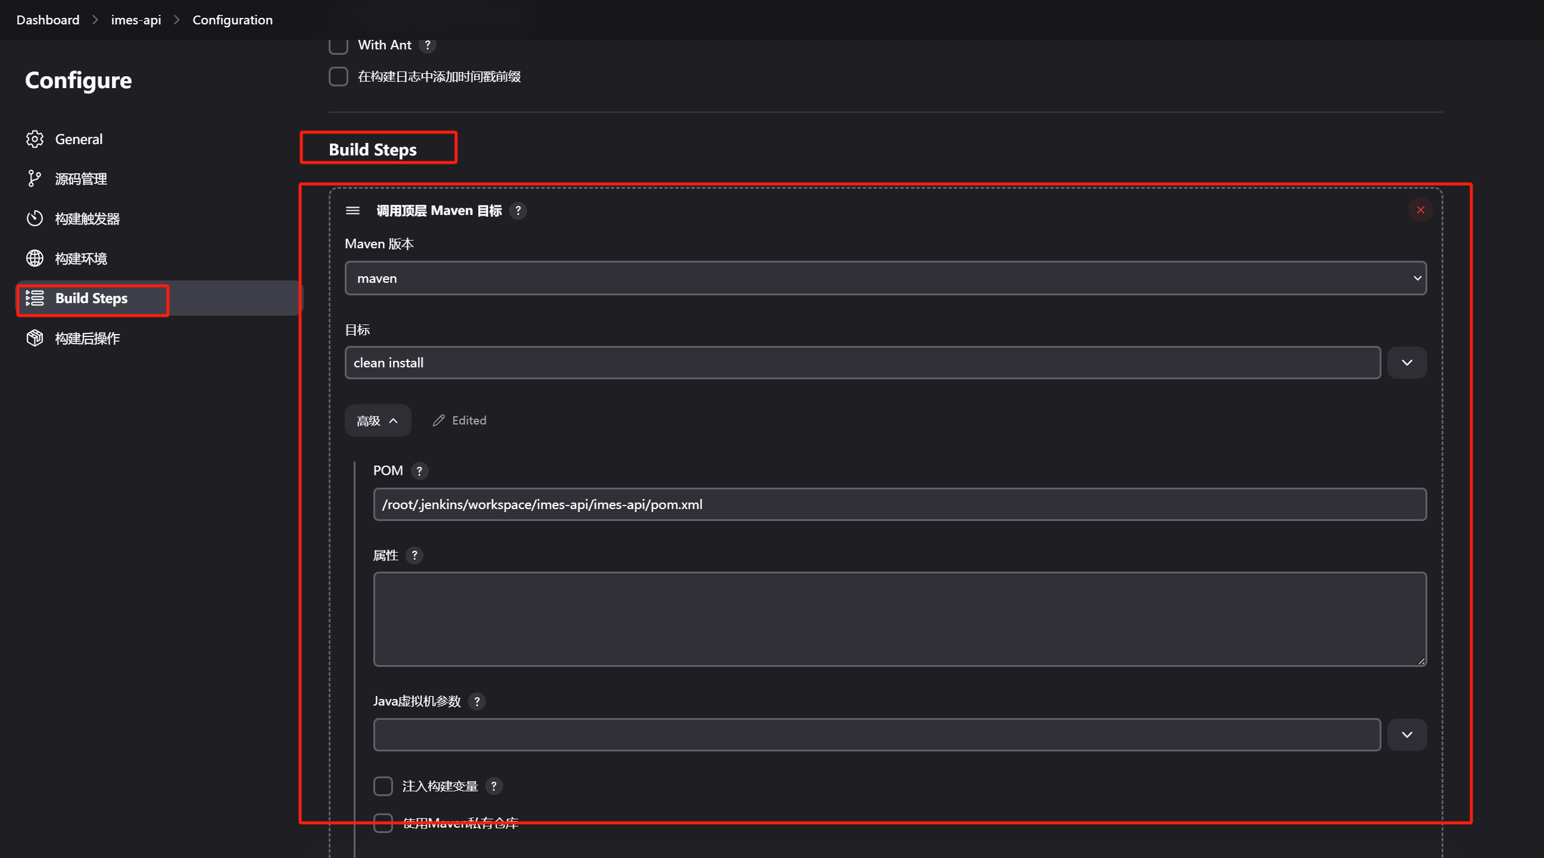Click into the POM path input field
Image resolution: width=1544 pixels, height=858 pixels.
click(899, 504)
